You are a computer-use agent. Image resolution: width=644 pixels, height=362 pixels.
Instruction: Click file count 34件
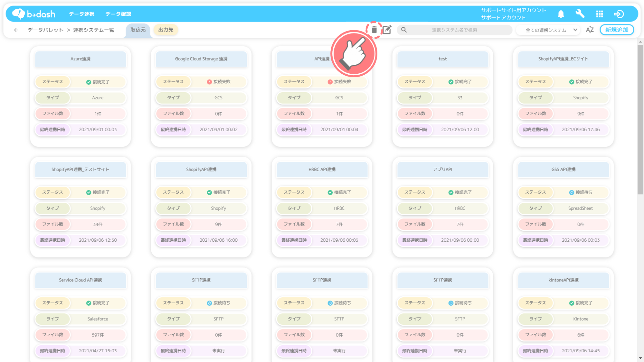(98, 224)
